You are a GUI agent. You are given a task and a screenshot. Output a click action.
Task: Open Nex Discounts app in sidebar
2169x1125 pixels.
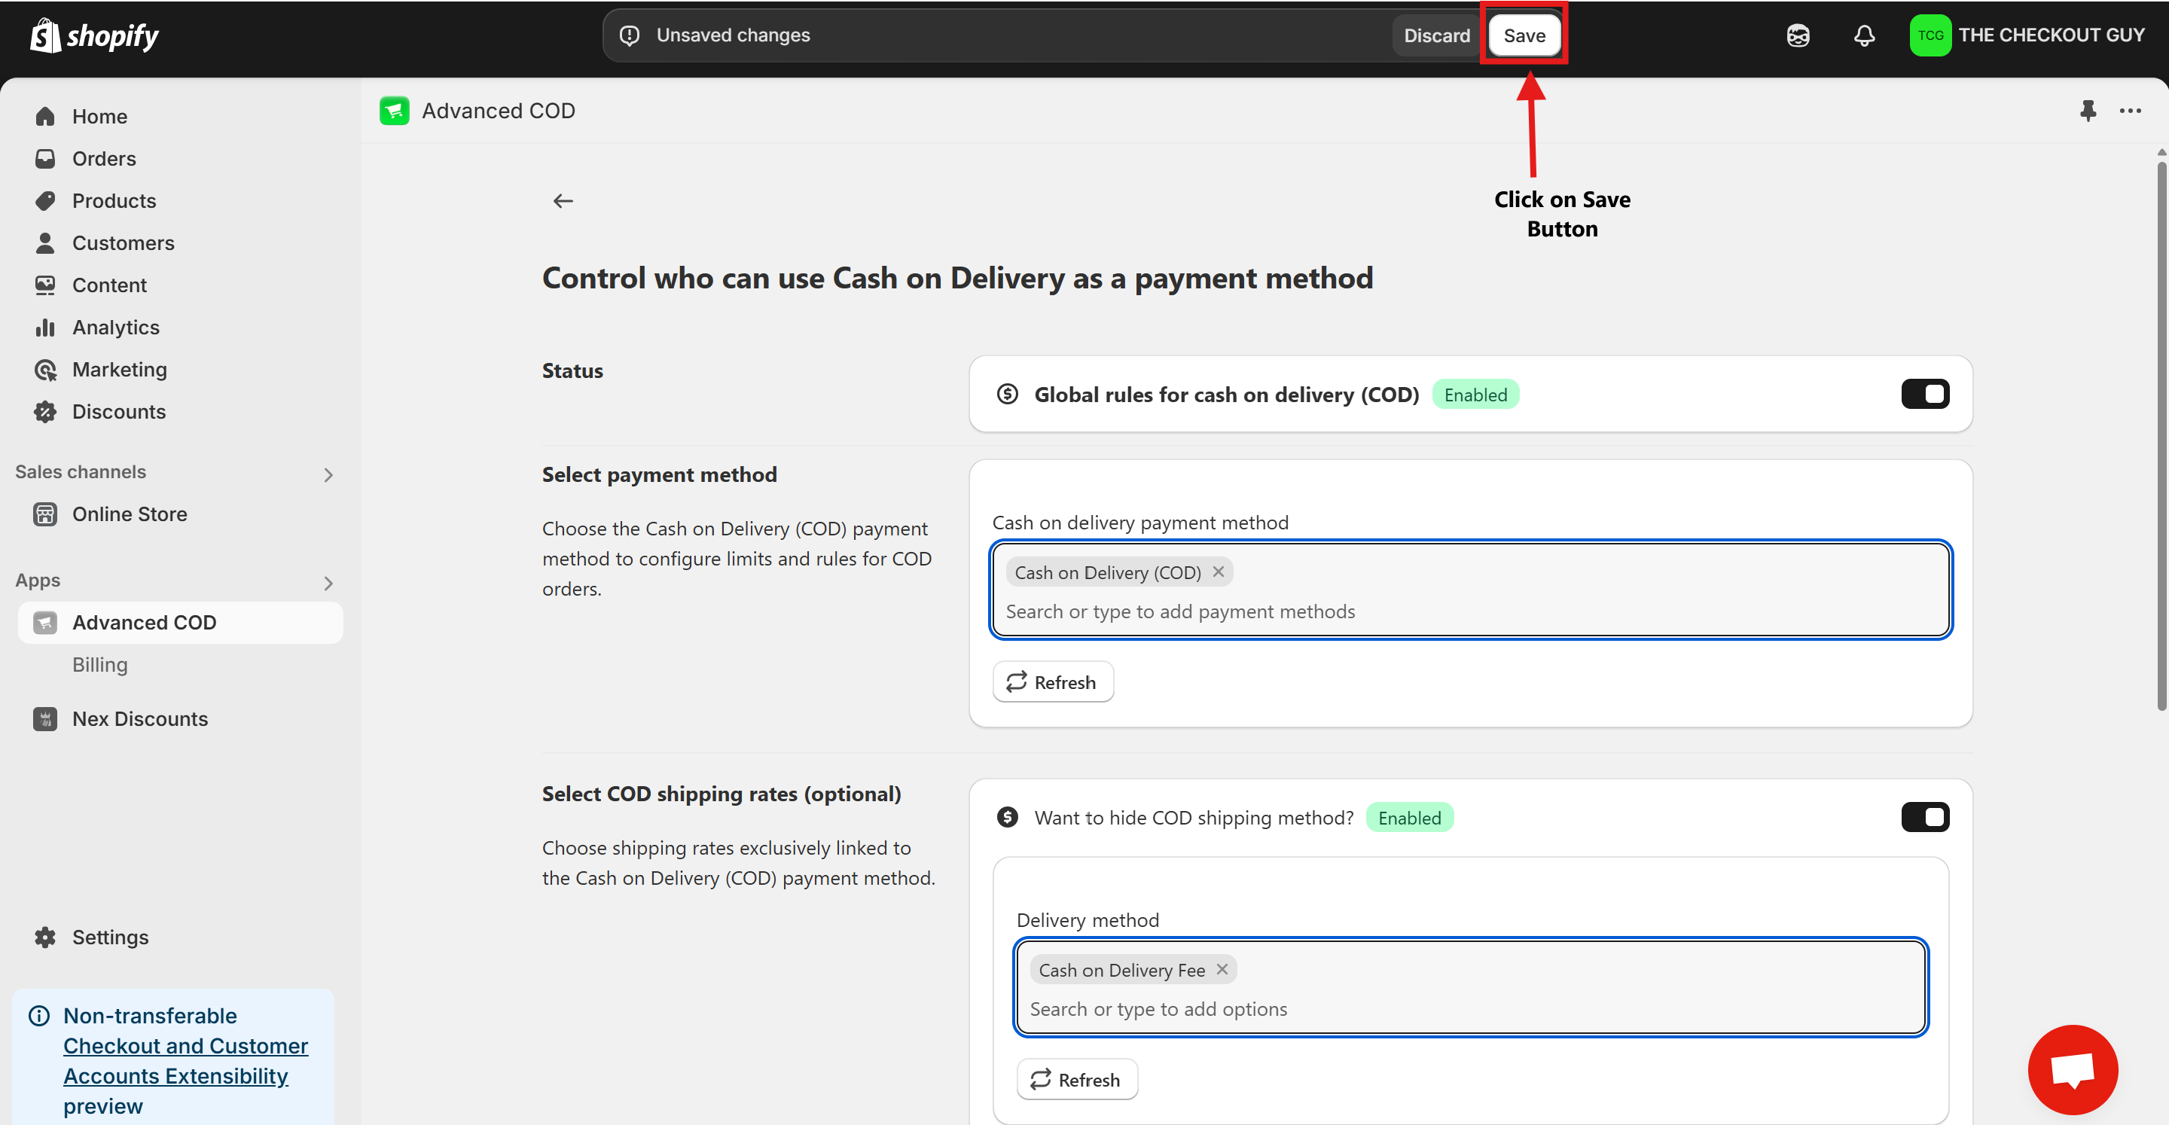tap(140, 718)
